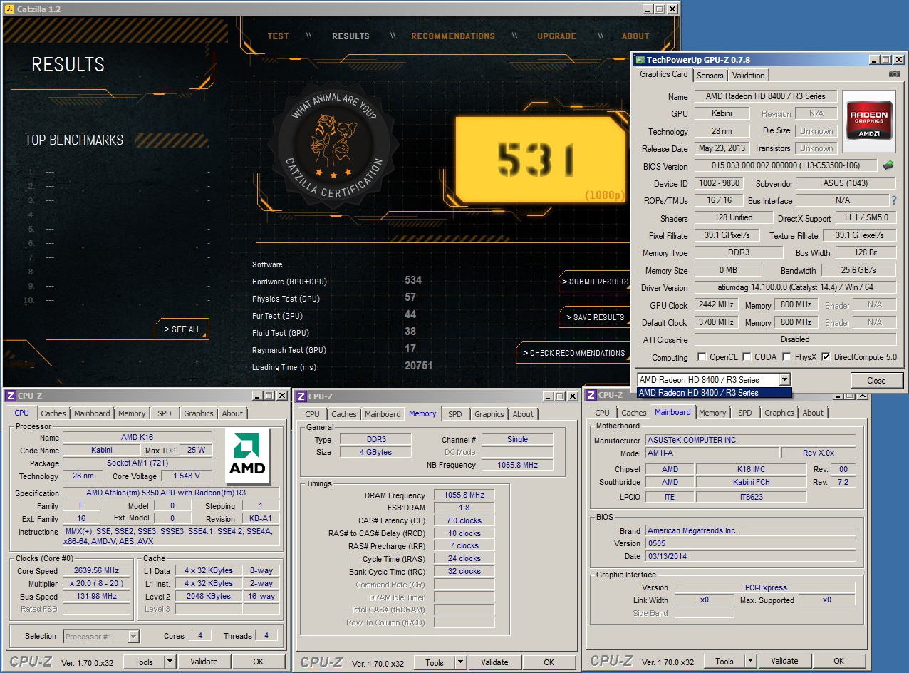
Task: Click the BIOS save chip icon in GPU-Z
Action: [888, 165]
